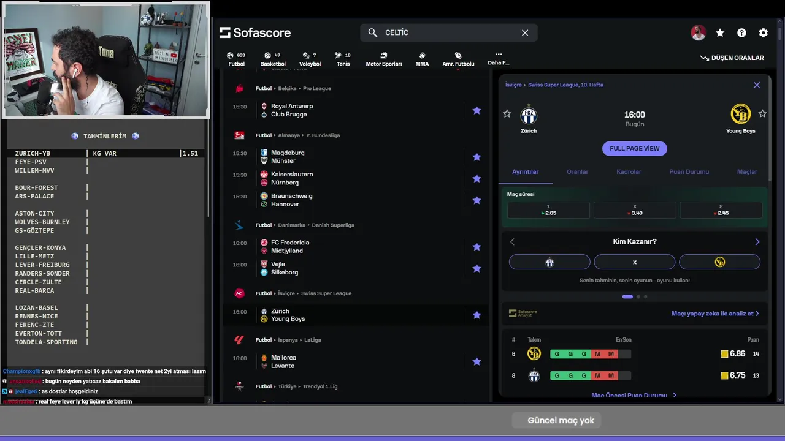Go to the next Kim Kazanır poll
This screenshot has height=441, width=785.
point(757,242)
